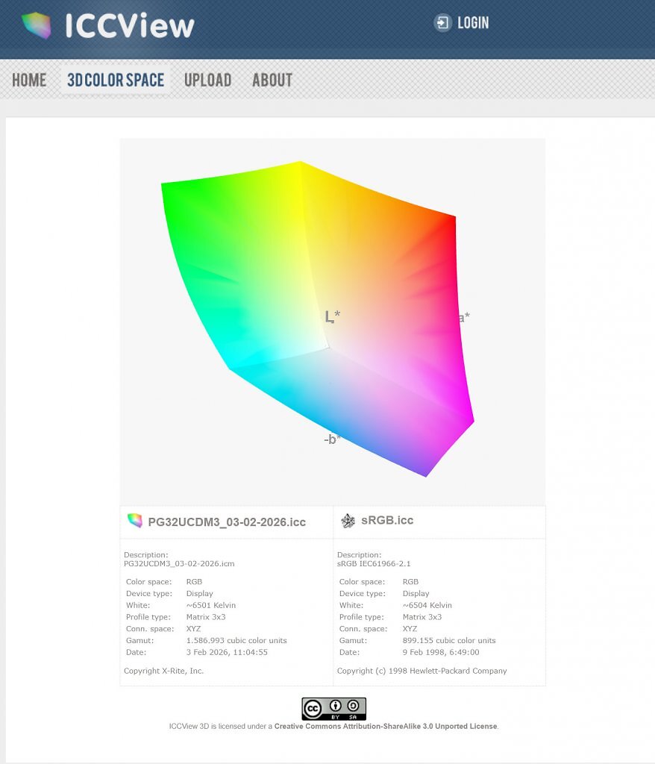Click the Hewlett-Packard copyright text
The image size is (655, 764).
click(422, 671)
